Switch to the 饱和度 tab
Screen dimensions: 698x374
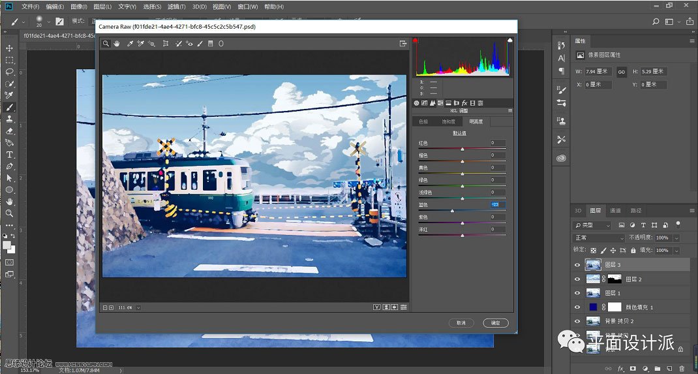(448, 121)
